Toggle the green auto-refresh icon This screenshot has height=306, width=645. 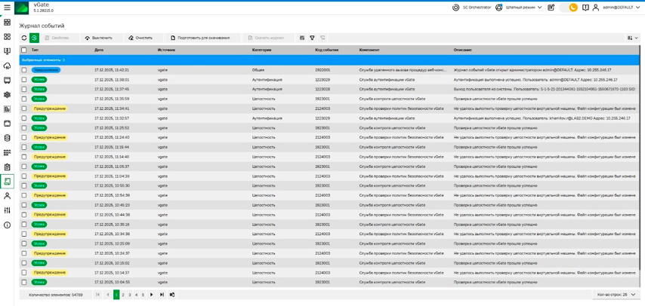click(x=34, y=38)
